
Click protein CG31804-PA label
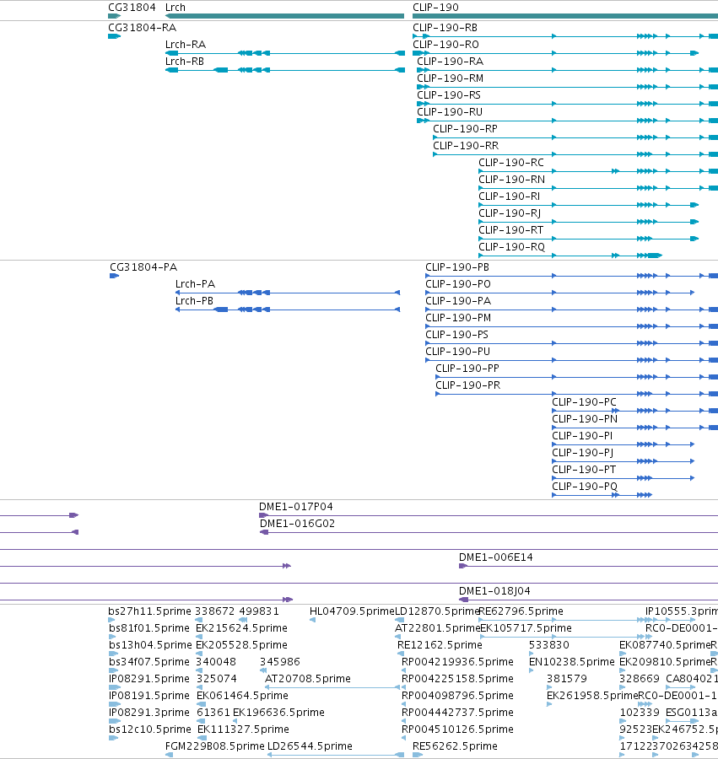click(143, 267)
